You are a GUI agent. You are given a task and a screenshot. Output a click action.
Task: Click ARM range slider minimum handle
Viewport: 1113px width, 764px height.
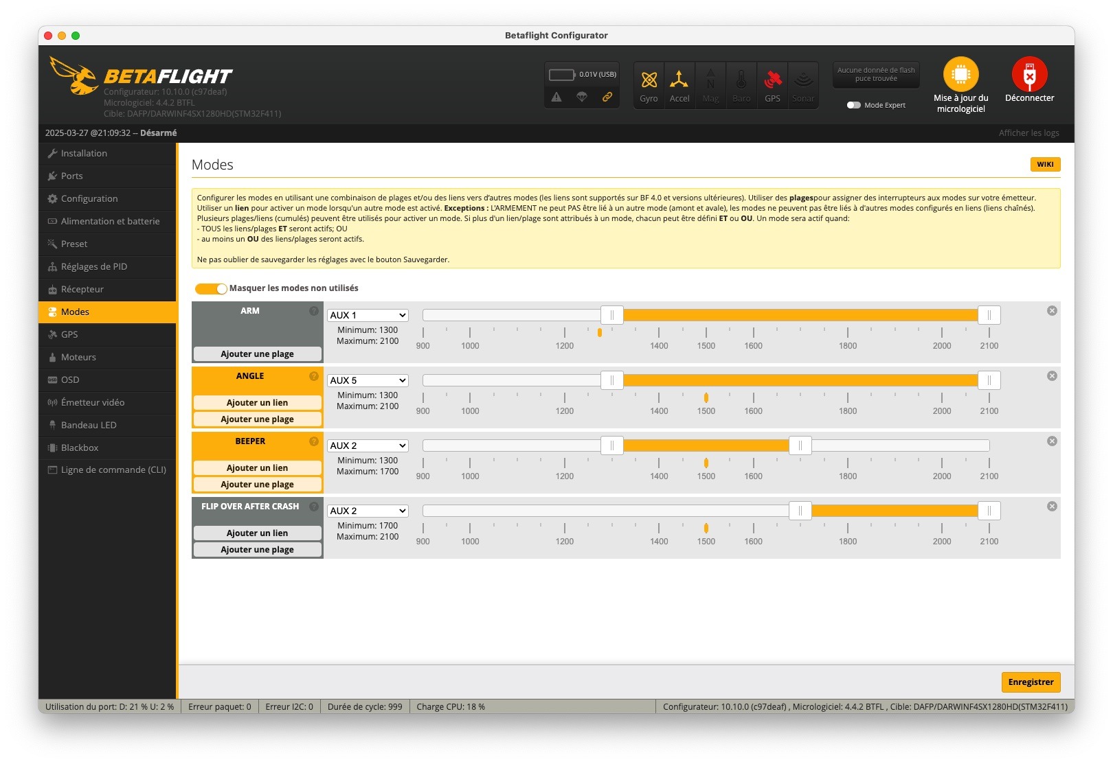(611, 315)
